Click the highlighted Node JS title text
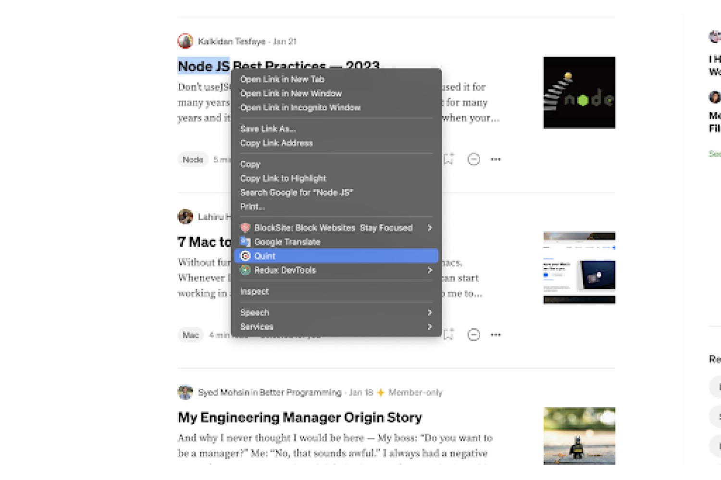 pos(204,66)
